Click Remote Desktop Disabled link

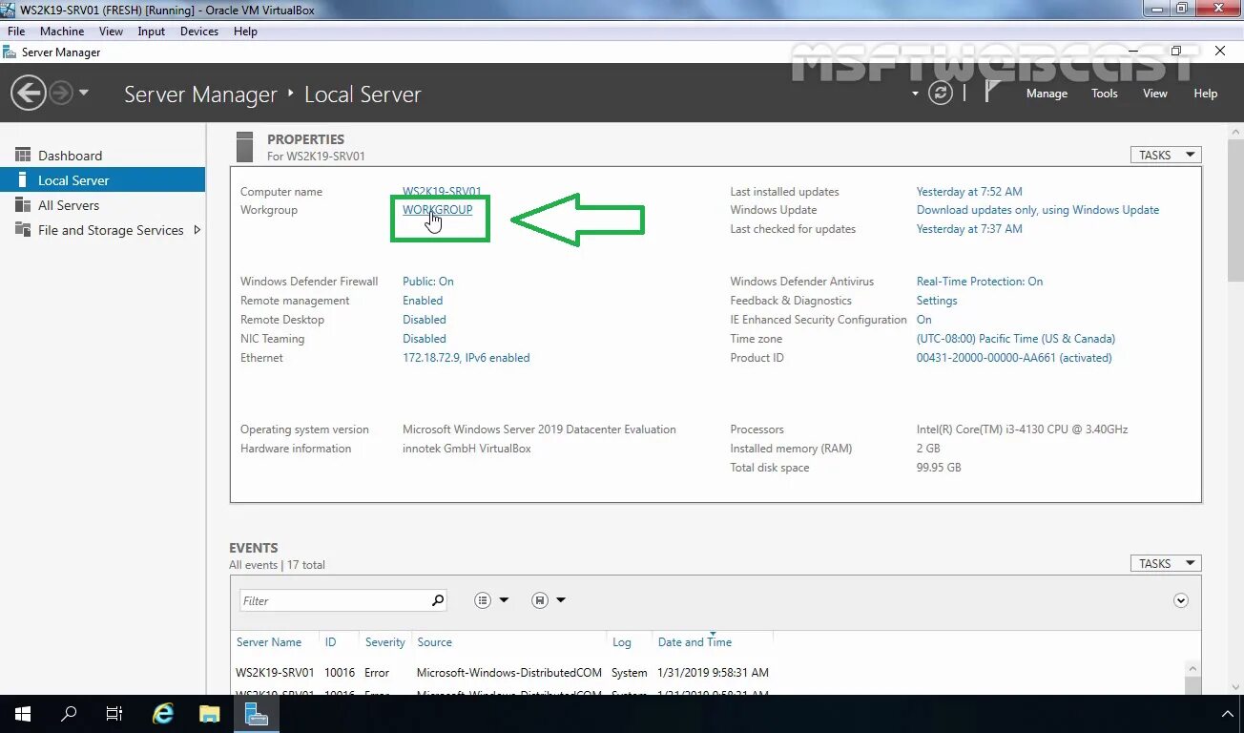[425, 320]
